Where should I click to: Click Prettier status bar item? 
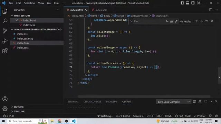tap(200, 116)
